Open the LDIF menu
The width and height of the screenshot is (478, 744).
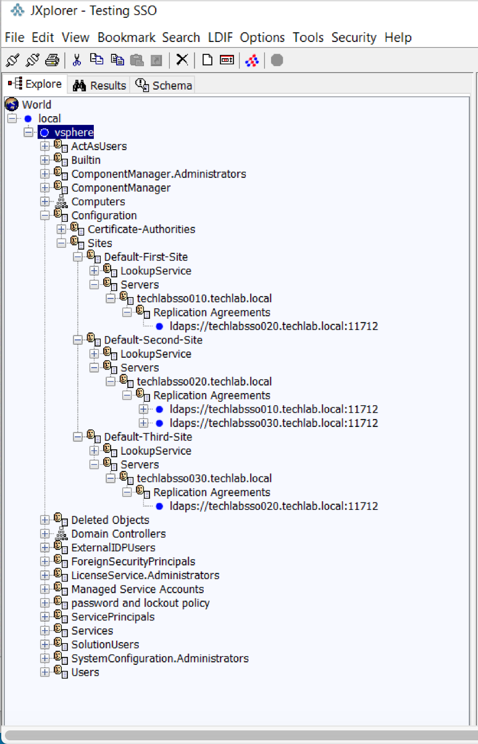(x=220, y=37)
